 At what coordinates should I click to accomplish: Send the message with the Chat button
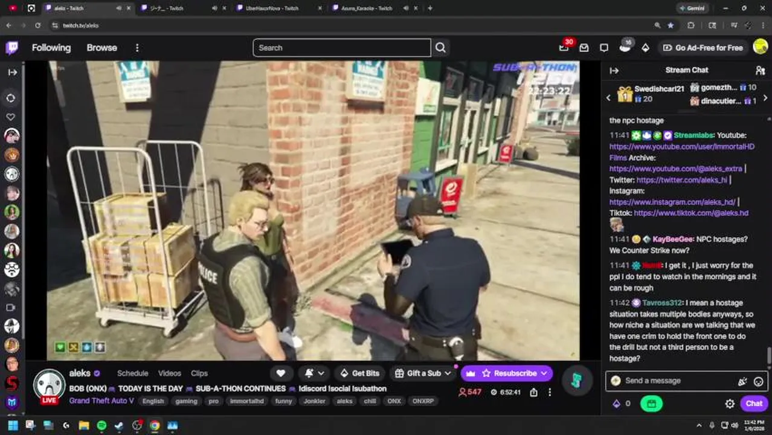tap(754, 404)
